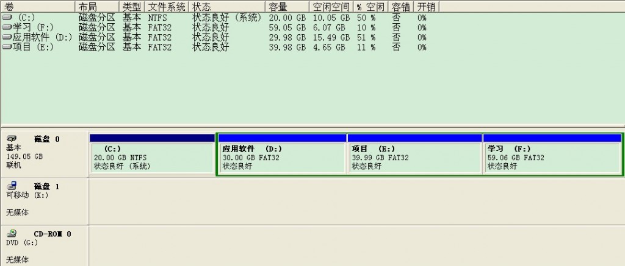
Task: Sort by the % 空闲 column header
Action: coord(370,6)
